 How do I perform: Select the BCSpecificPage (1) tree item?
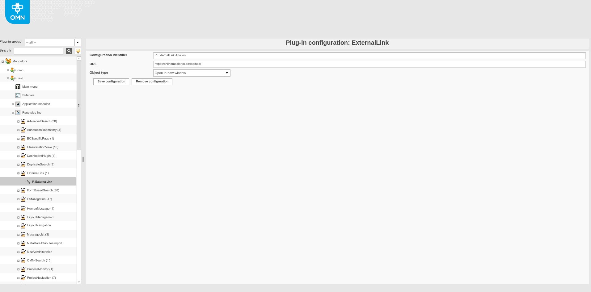[x=40, y=139]
